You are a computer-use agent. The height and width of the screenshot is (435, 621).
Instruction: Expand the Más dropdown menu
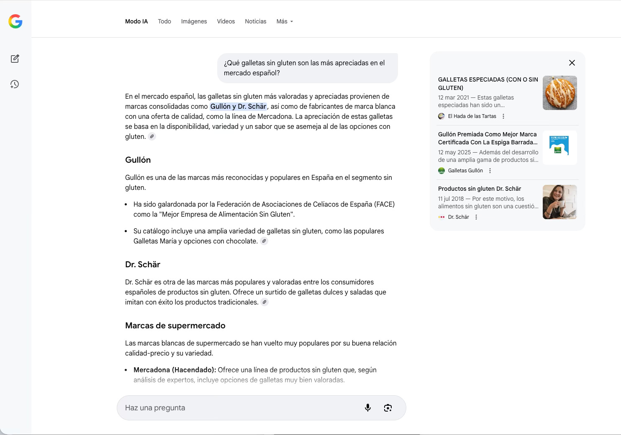point(285,21)
